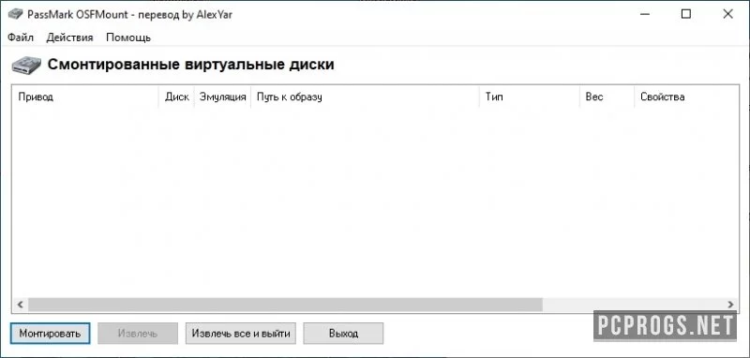Minimize the OSFMount window
This screenshot has height=358, width=750.
coord(644,14)
